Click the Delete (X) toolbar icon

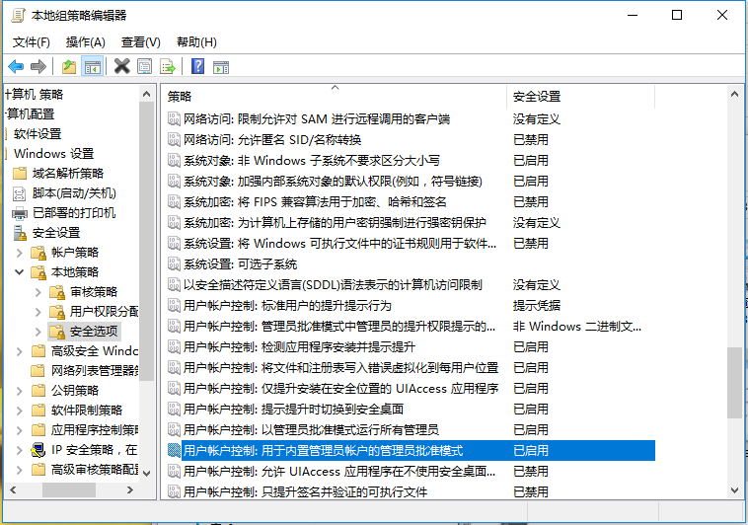(121, 66)
